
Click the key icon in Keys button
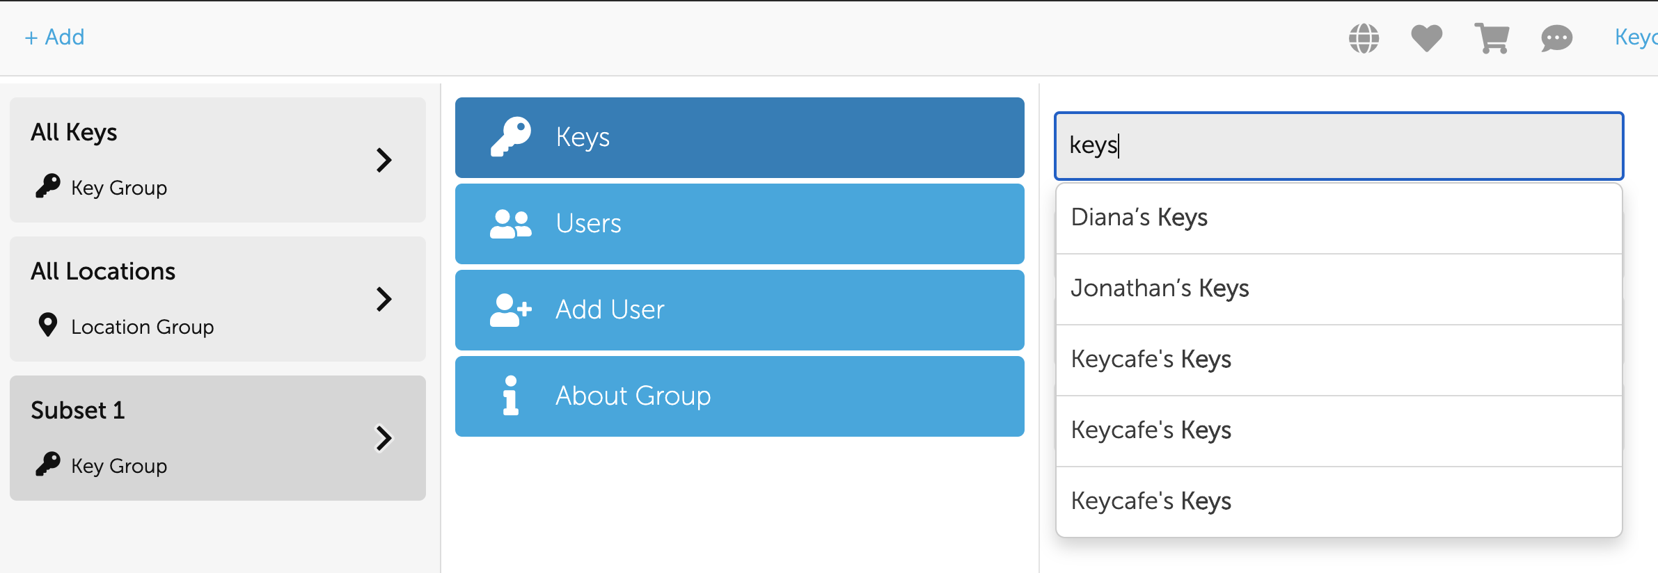pyautogui.click(x=511, y=137)
